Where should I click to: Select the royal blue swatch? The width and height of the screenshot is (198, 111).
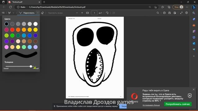click(x=30, y=35)
